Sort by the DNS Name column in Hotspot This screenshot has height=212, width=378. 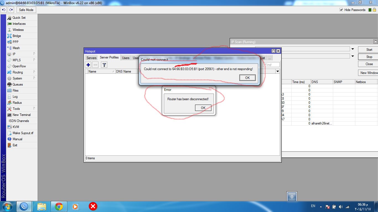click(126, 71)
